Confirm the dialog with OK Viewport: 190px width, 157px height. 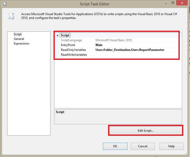point(115,146)
